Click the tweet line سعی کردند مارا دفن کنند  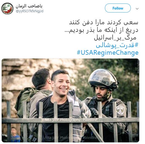pos(104,22)
